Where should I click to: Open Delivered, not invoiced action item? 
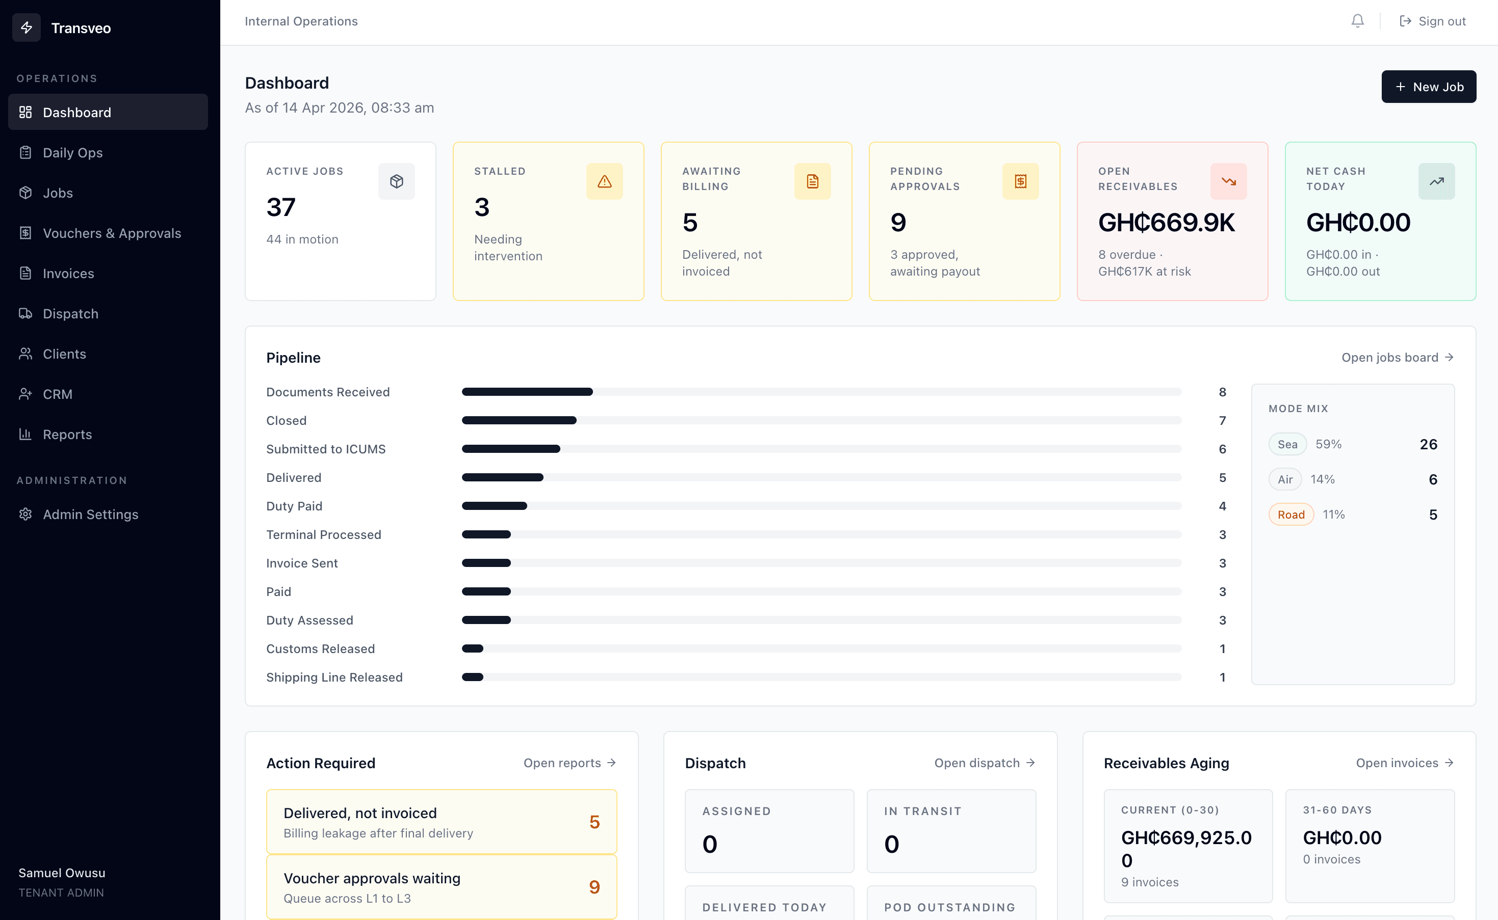click(x=442, y=821)
